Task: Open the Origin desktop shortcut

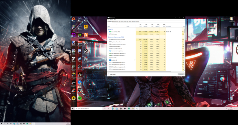Action: [73, 19]
